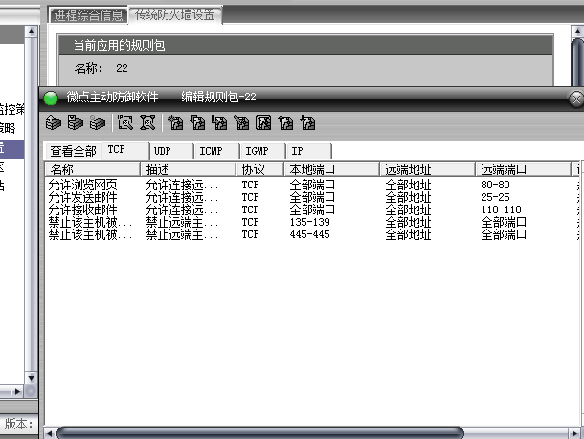This screenshot has width=584, height=439.
Task: Switch to the 查看全部 tab
Action: 73,151
